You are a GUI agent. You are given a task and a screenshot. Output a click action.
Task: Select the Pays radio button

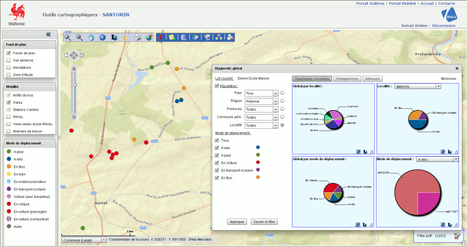[x=282, y=93]
